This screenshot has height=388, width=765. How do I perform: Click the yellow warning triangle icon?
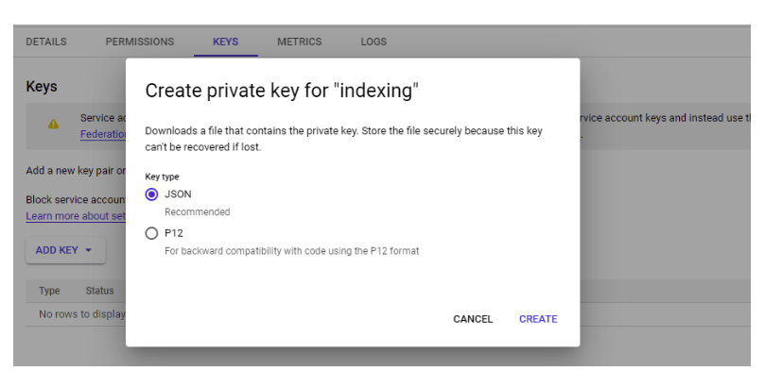pos(53,124)
